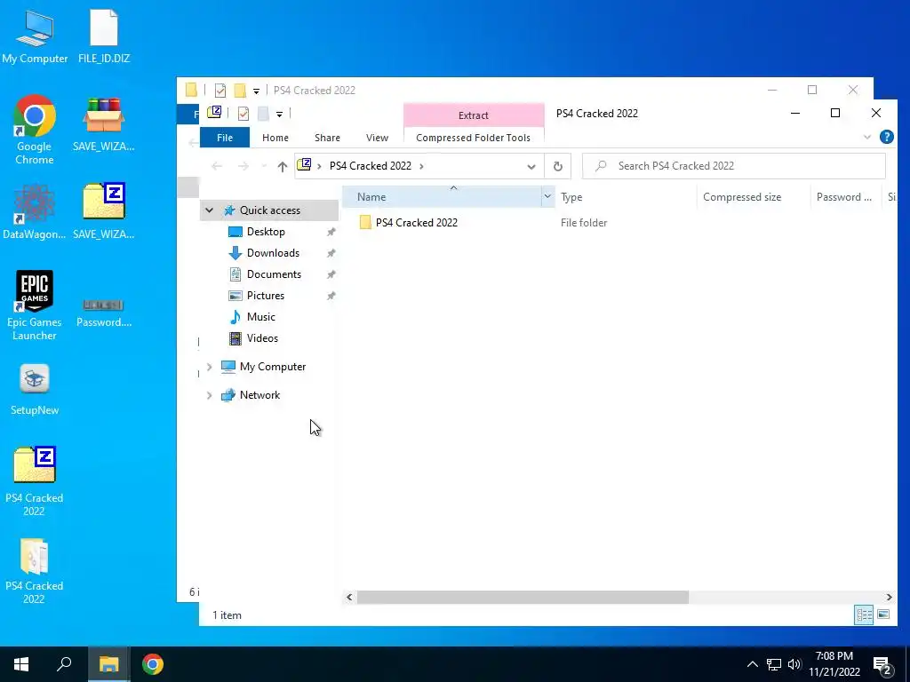
Task: Click the search box in PS4 Cracked 2022
Action: pyautogui.click(x=734, y=166)
